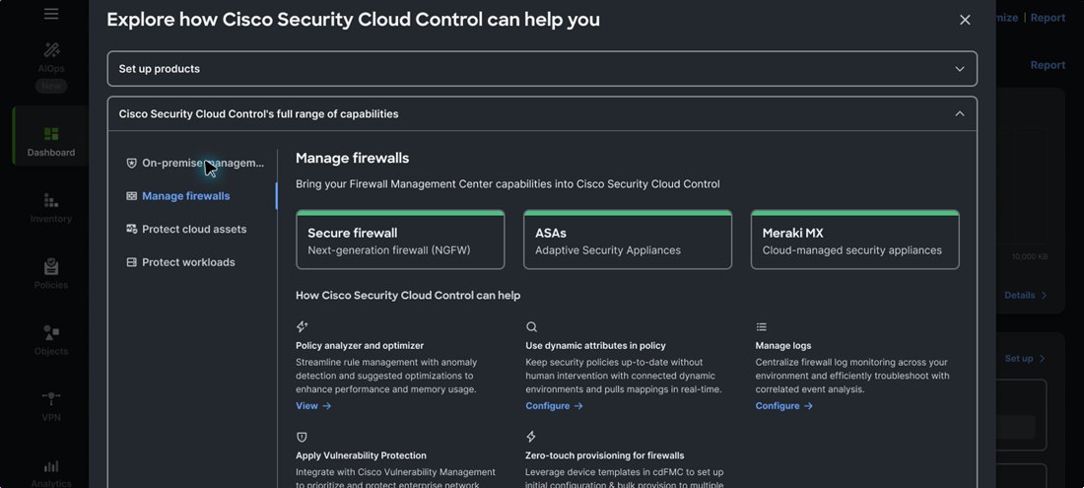Click the Manage logs heading
The height and width of the screenshot is (488, 1084).
783,346
